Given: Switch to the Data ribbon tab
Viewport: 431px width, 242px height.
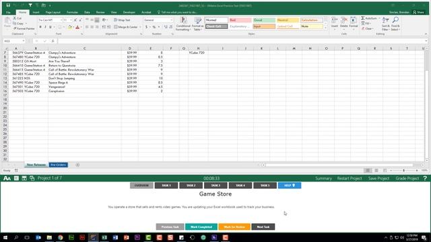Looking at the screenshot, I should [87, 12].
